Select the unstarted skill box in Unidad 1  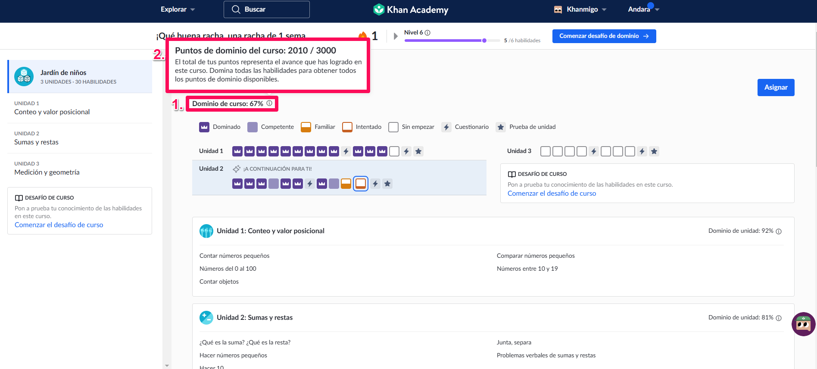(x=394, y=151)
